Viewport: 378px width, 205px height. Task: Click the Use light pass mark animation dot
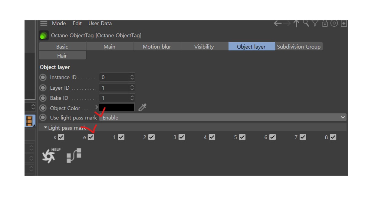[43, 117]
